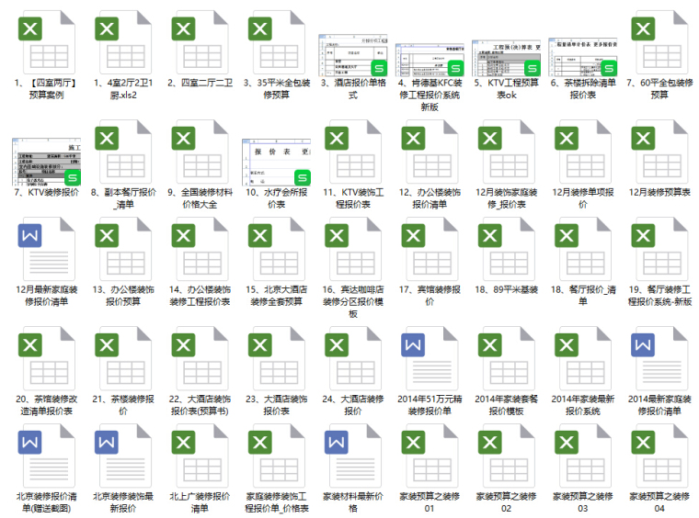
Task: Click the file name label 北上广装修报价清单
Action: pyautogui.click(x=200, y=502)
